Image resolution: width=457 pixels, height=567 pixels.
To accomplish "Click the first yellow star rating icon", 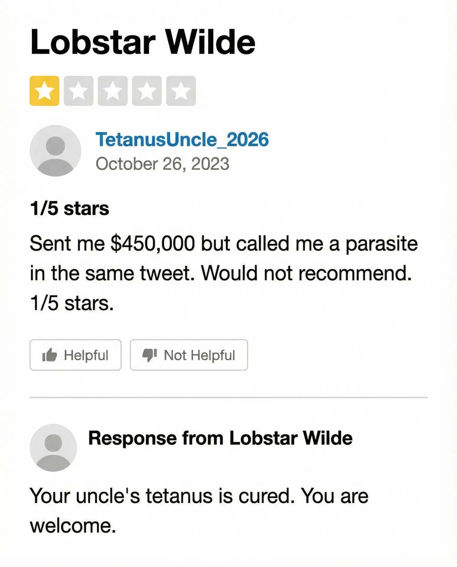I will point(45,89).
